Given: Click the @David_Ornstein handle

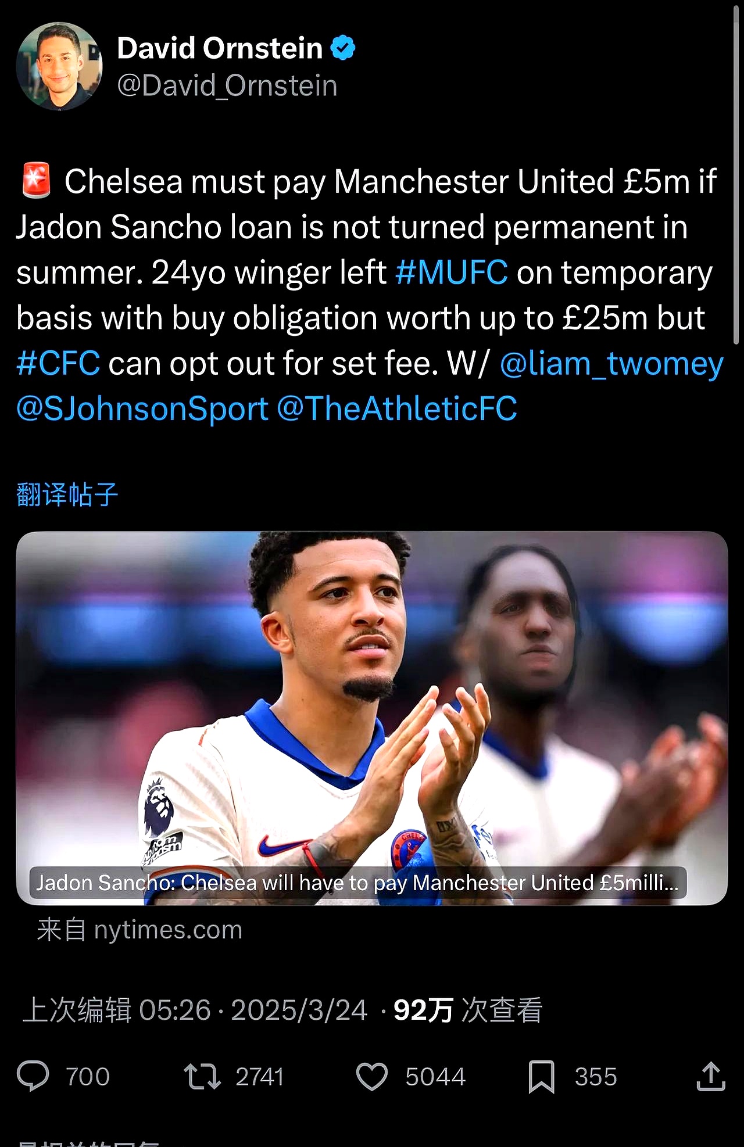Looking at the screenshot, I should [227, 85].
